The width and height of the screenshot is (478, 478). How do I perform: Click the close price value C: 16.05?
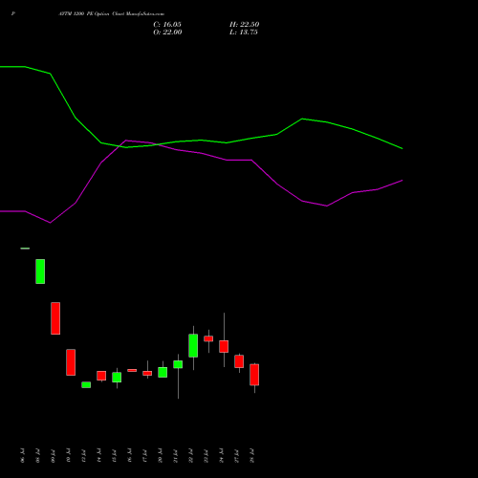167,24
